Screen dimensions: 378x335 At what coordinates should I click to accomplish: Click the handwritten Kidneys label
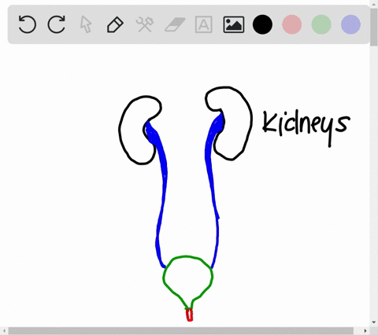coord(306,127)
